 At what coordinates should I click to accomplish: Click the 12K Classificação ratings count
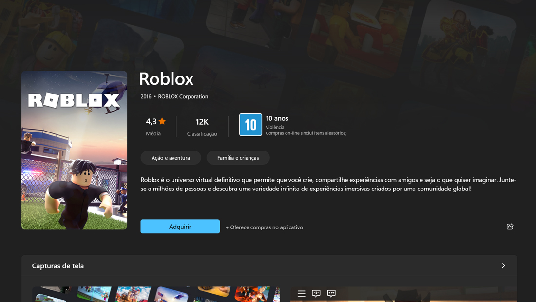point(202,127)
